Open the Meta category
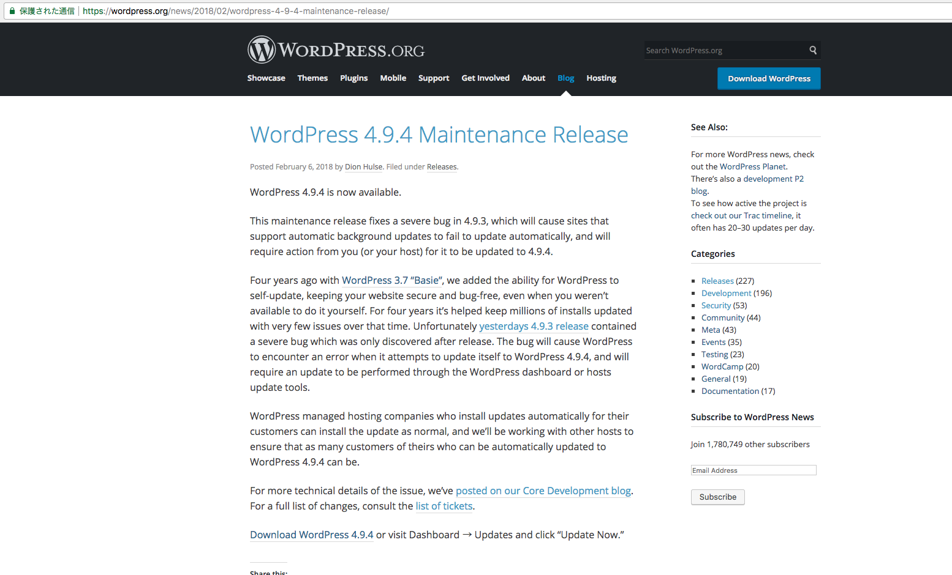This screenshot has width=952, height=575. (x=711, y=330)
